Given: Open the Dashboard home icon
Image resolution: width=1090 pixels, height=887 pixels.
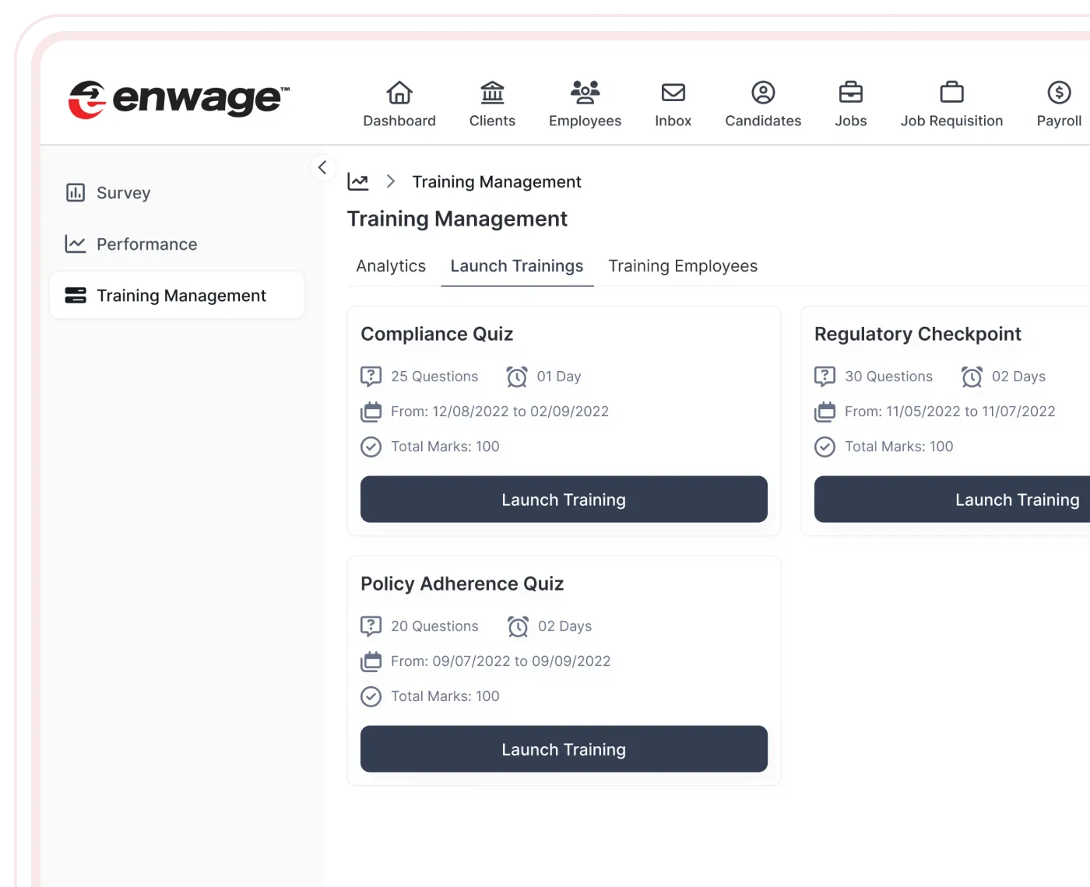Looking at the screenshot, I should [399, 93].
